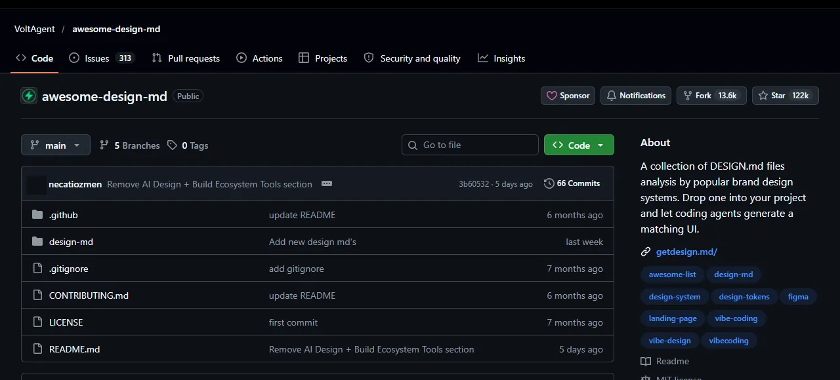The height and width of the screenshot is (380, 840).
Task: Select the design-tokens topic tag
Action: 744,297
